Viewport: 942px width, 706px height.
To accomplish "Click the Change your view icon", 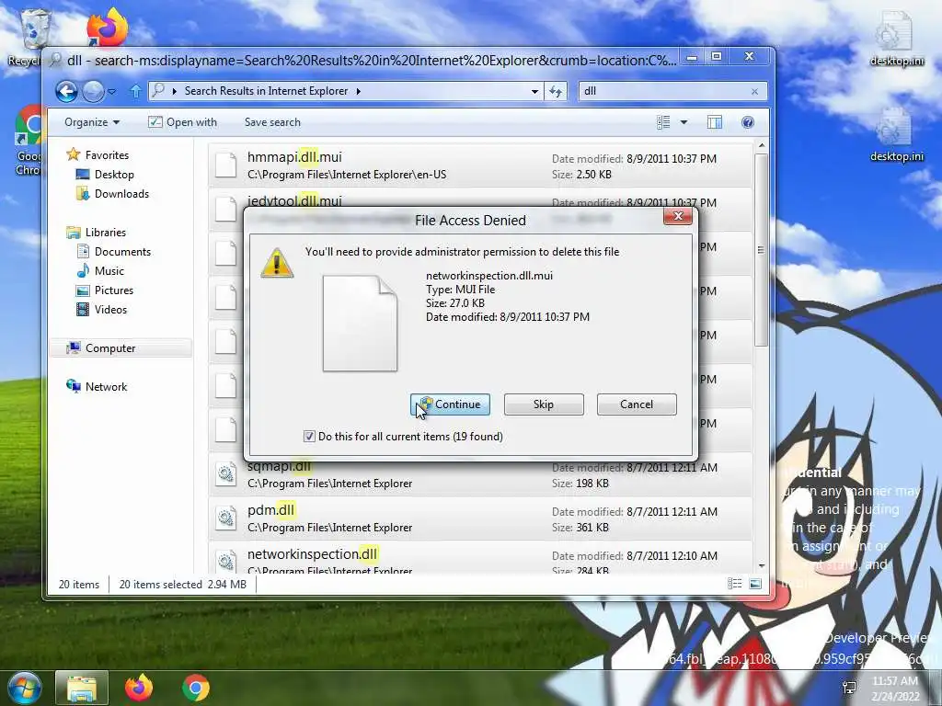I will 663,122.
